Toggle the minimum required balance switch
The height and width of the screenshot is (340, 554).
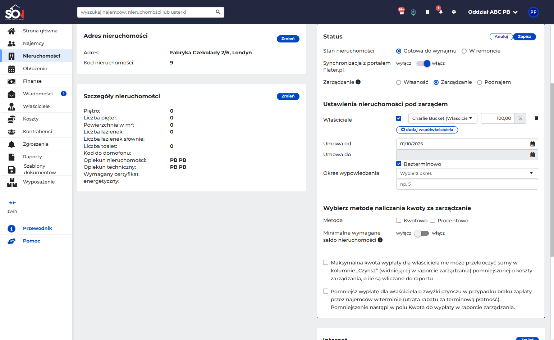click(x=422, y=233)
